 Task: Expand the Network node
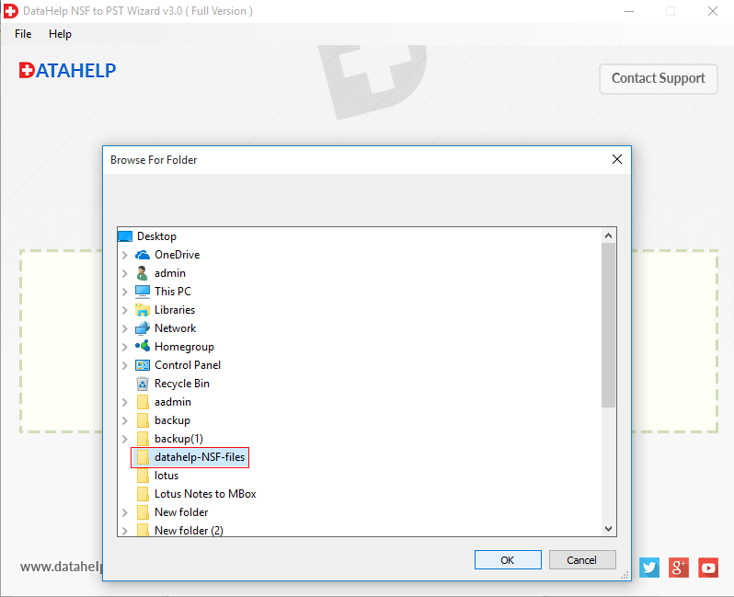125,328
